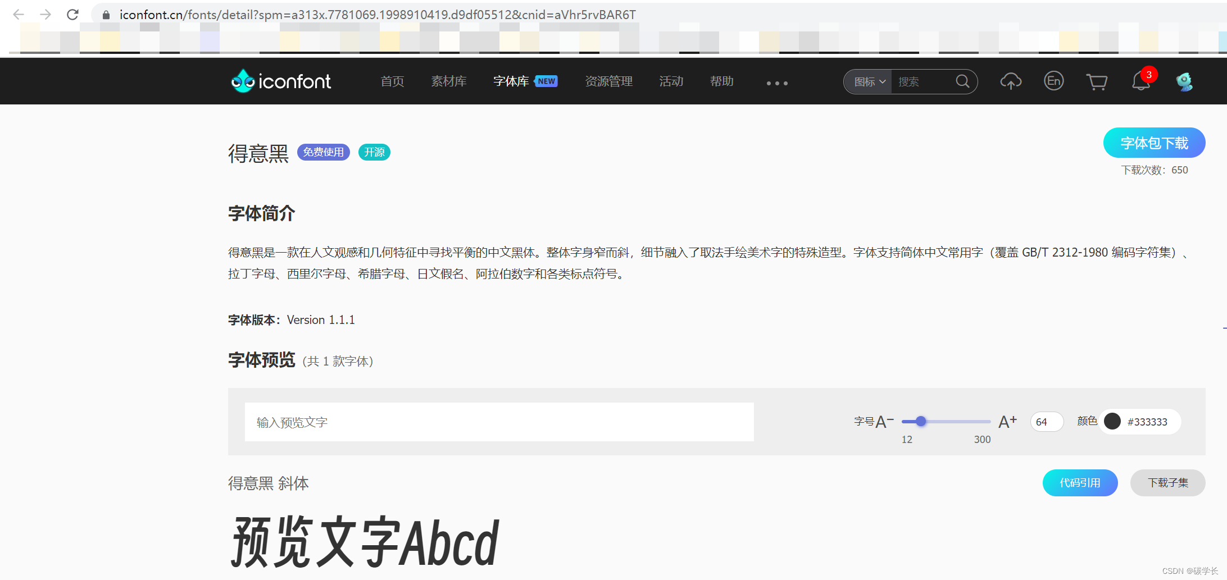The width and height of the screenshot is (1227, 580).
Task: Click the browser address bar URL
Action: (378, 15)
